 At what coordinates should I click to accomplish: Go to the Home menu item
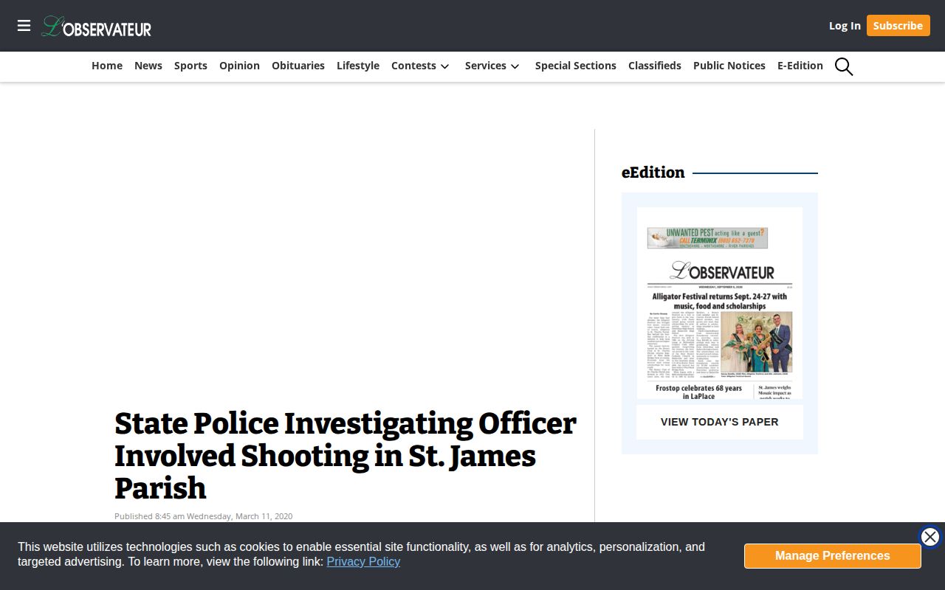107,66
